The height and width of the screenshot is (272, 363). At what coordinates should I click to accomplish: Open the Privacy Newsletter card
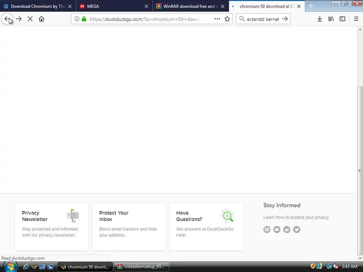click(x=52, y=226)
